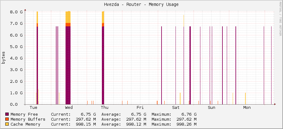Click the Cache Memory yellow legend swatch

point(7,124)
